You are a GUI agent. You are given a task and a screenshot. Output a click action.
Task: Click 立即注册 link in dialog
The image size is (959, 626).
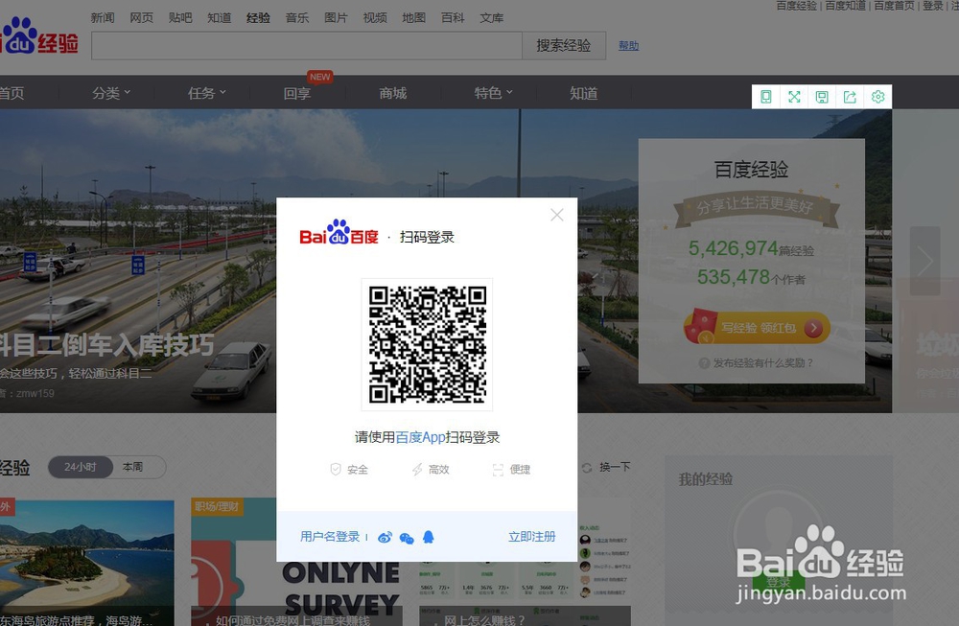tap(531, 537)
